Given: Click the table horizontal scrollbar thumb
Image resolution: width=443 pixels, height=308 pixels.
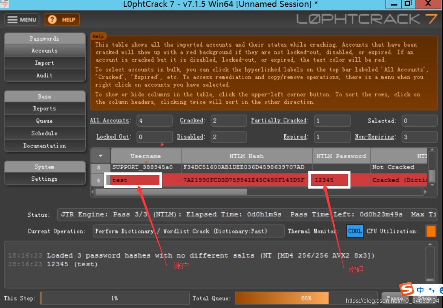Looking at the screenshot, I should (171, 192).
